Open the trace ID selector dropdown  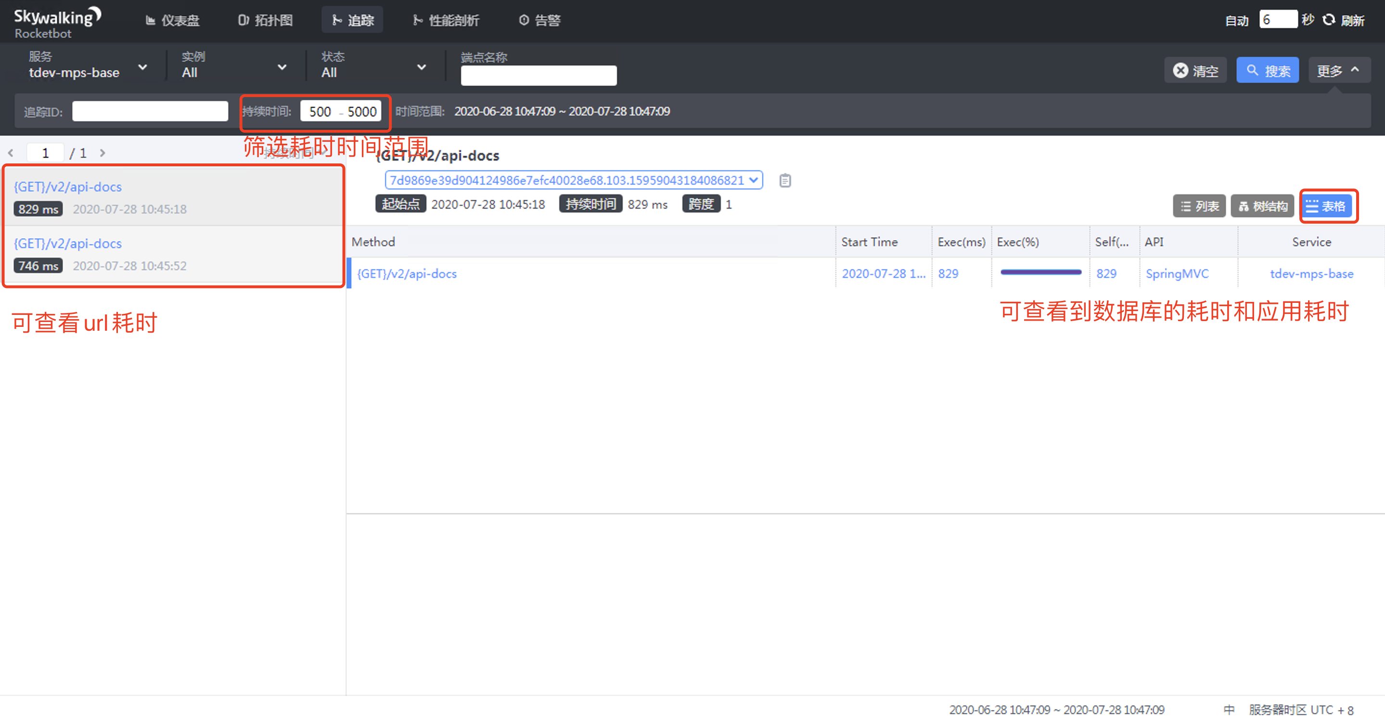pyautogui.click(x=573, y=181)
